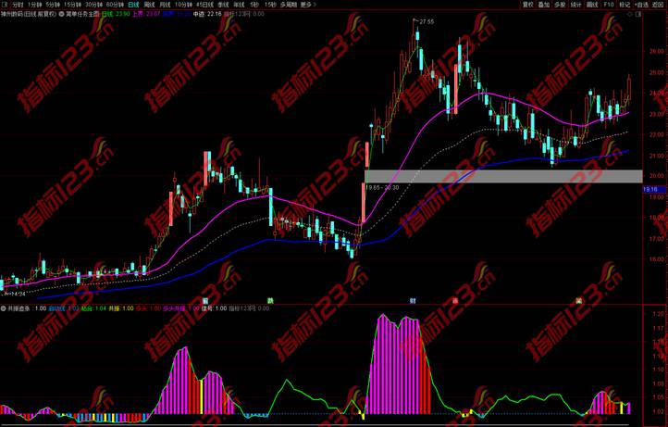The height and width of the screenshot is (427, 668).
Task: Click the 复权 adjustment button
Action: (x=528, y=5)
